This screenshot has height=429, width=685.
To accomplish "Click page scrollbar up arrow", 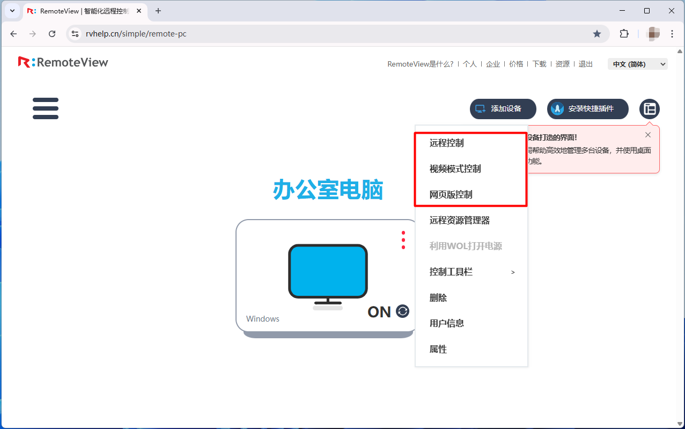I will pos(680,52).
